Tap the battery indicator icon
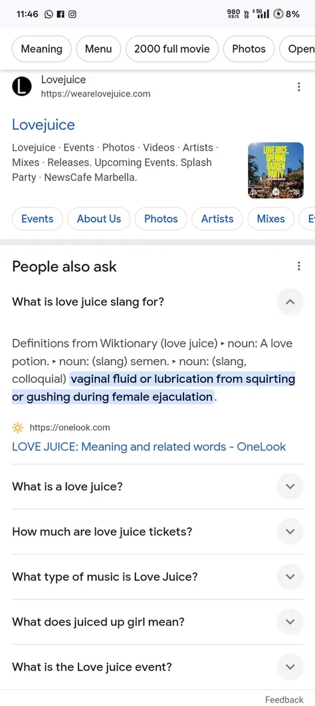Viewport: 315px width, 706px height. click(x=278, y=14)
